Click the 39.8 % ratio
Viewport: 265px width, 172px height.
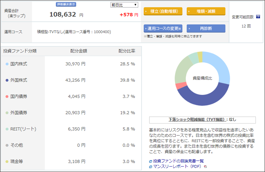[x=128, y=80]
